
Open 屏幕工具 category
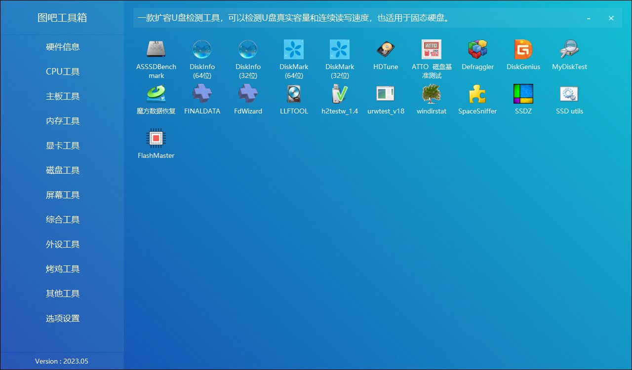coord(62,195)
